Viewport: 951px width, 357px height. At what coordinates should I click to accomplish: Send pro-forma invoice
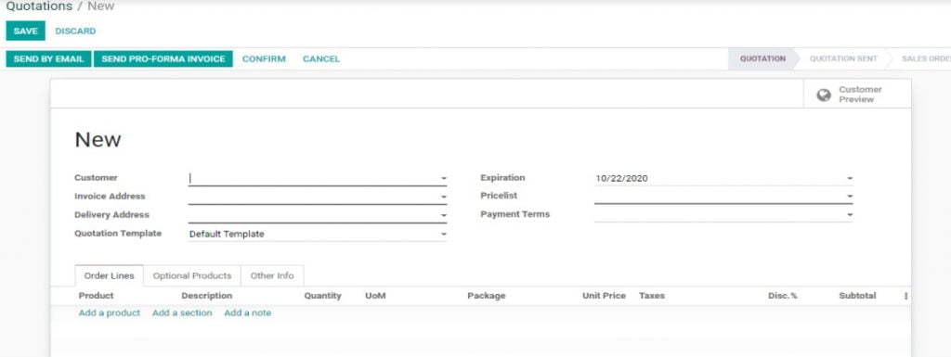pos(163,58)
